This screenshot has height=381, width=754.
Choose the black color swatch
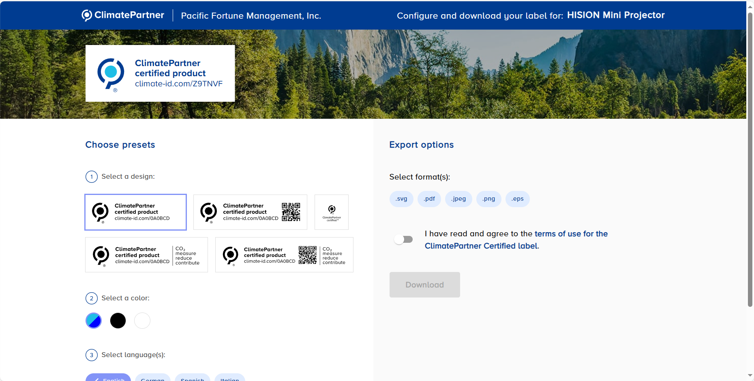click(x=118, y=321)
